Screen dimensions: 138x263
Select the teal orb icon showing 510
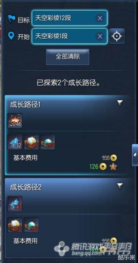coord(31,225)
